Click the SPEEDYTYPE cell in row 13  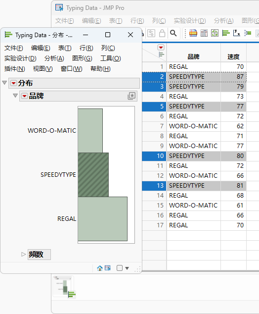pyautogui.click(x=194, y=186)
